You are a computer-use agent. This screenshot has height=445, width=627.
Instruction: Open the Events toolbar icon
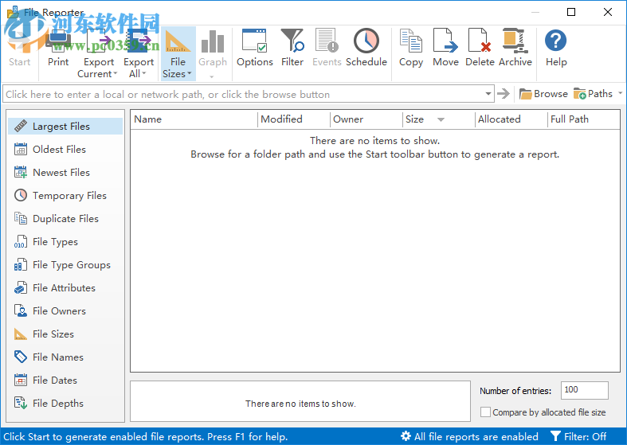[x=327, y=41]
